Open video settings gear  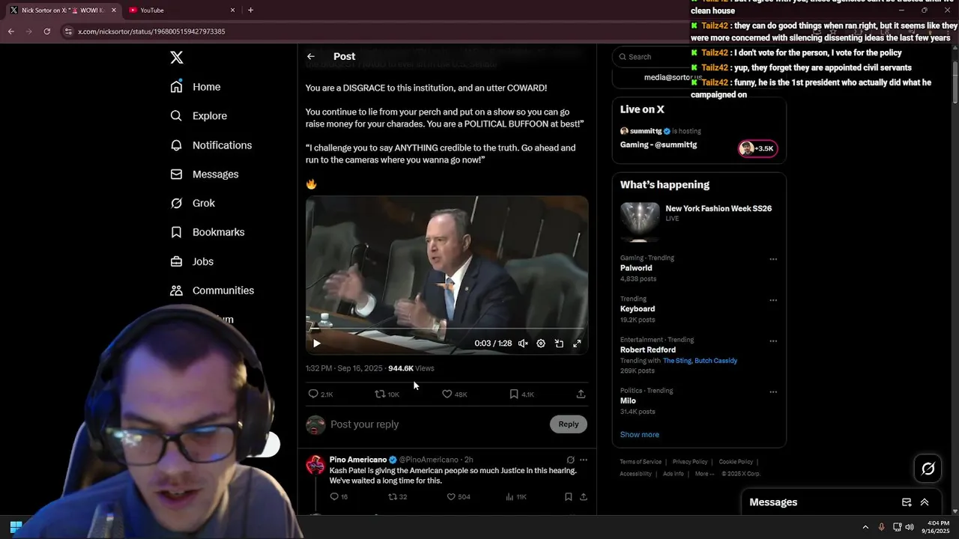[x=541, y=344]
